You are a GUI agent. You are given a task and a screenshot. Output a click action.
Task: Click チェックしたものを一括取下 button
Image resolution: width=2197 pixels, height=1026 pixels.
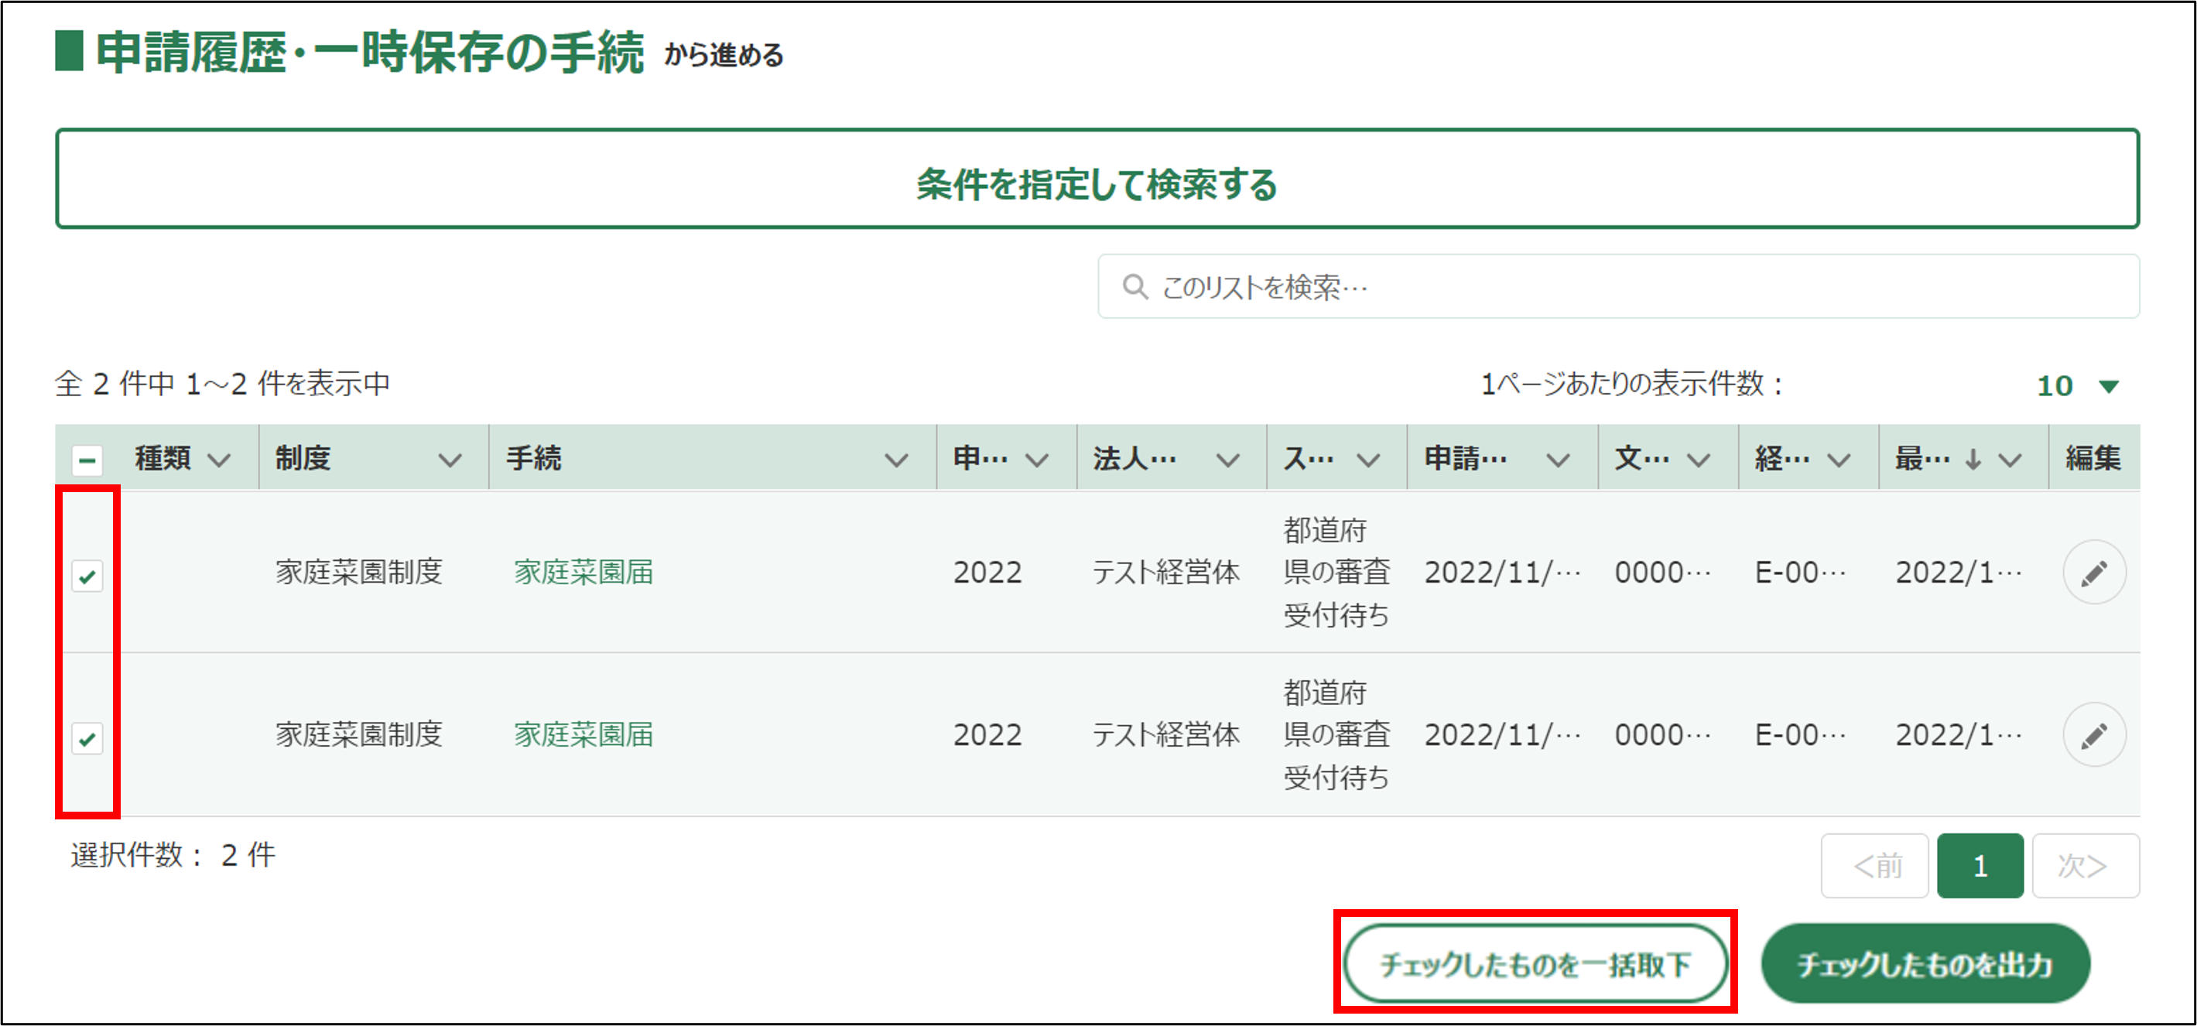[1535, 964]
